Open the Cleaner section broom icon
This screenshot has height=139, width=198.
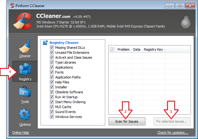25,46
